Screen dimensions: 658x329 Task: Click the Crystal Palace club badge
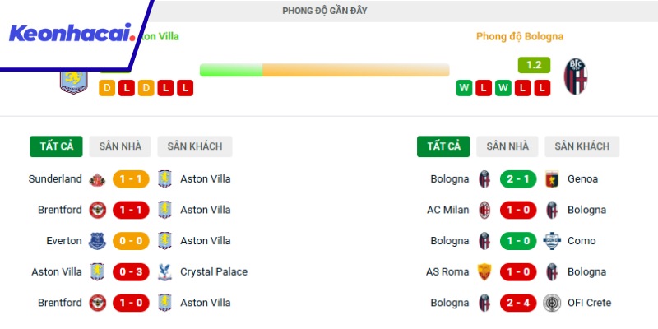[165, 271]
